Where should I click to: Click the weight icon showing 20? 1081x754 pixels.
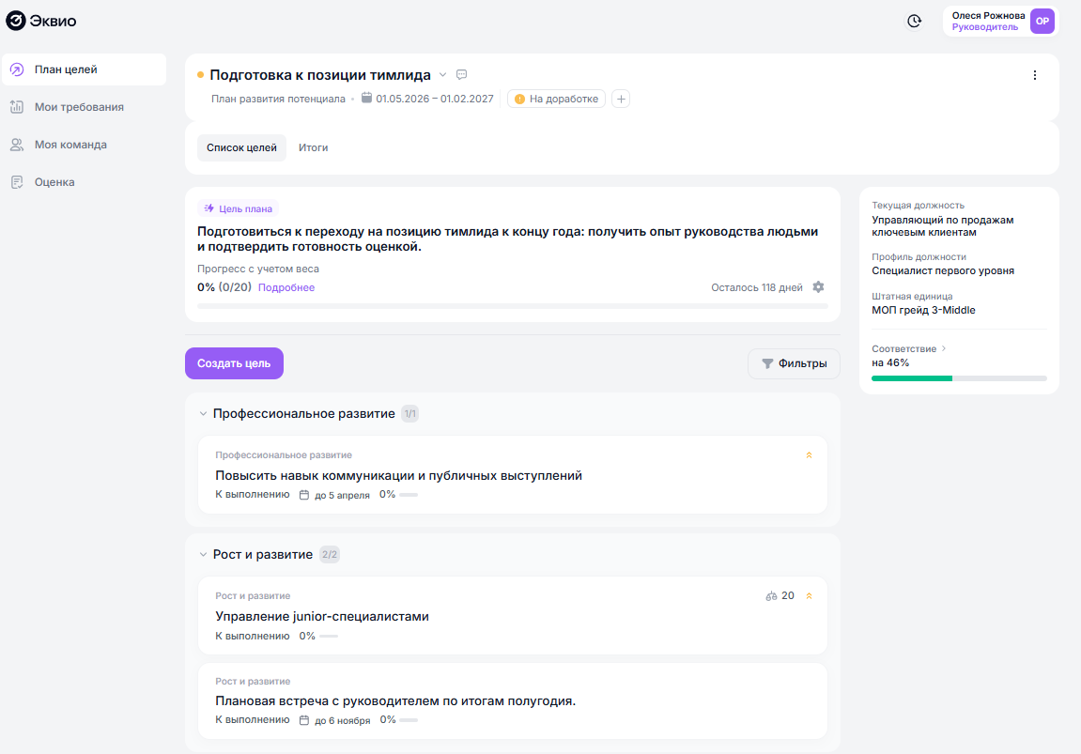[x=771, y=595]
